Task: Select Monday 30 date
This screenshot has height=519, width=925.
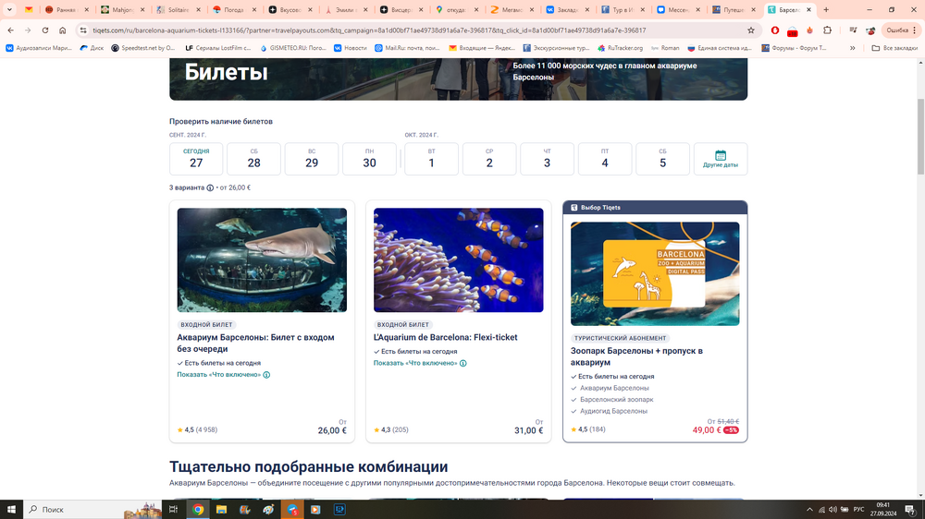Action: (369, 159)
